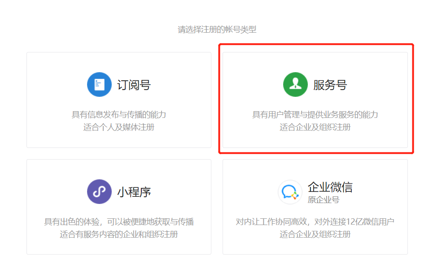Click the blue 订阅号 document icon

[x=99, y=85]
